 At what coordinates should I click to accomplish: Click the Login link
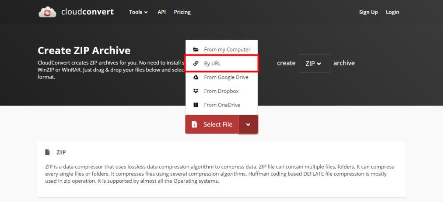click(x=392, y=12)
